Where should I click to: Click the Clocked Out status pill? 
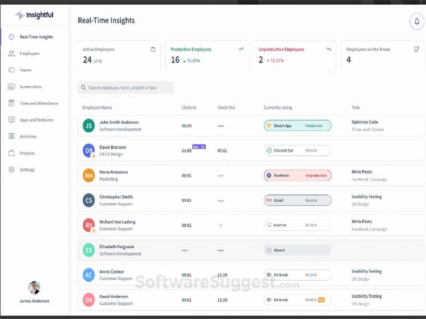(298, 150)
